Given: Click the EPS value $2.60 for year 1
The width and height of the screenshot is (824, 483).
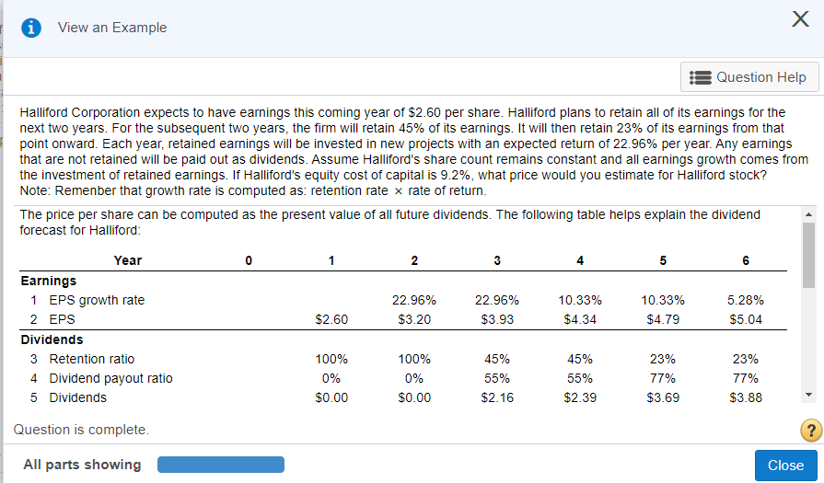Looking at the screenshot, I should 331,320.
